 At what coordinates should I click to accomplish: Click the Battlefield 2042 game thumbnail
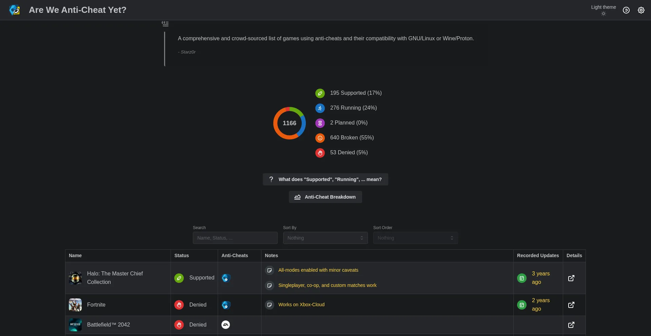click(75, 325)
